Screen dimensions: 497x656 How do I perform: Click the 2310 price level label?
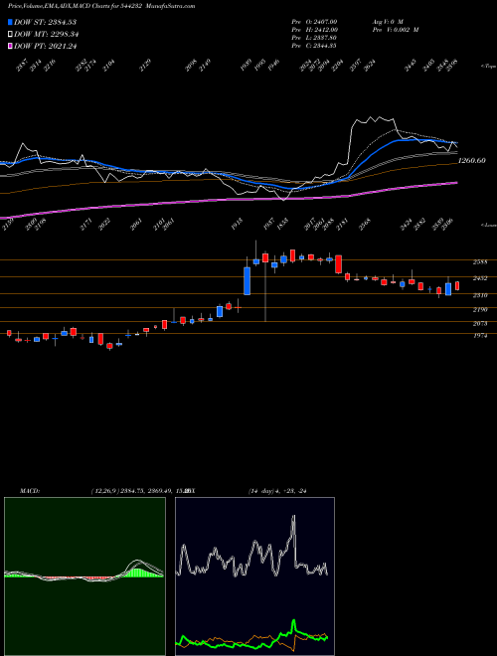(480, 295)
